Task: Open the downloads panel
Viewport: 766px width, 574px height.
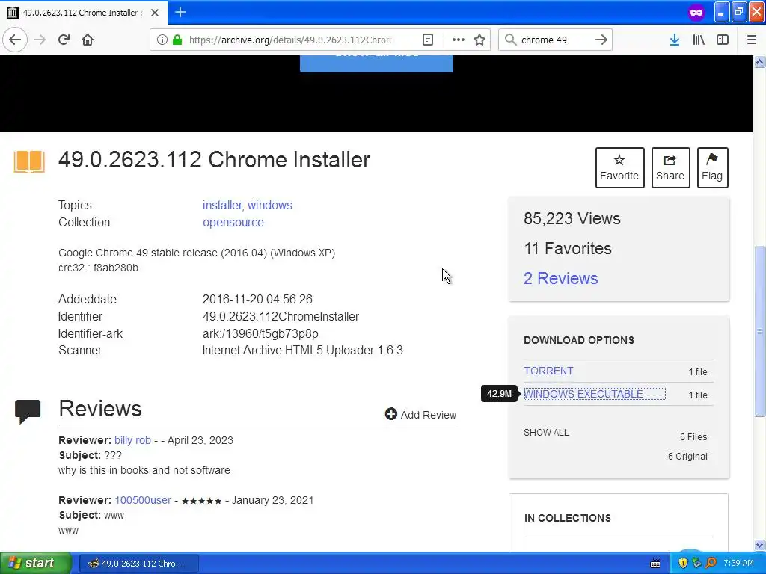Action: coord(675,40)
